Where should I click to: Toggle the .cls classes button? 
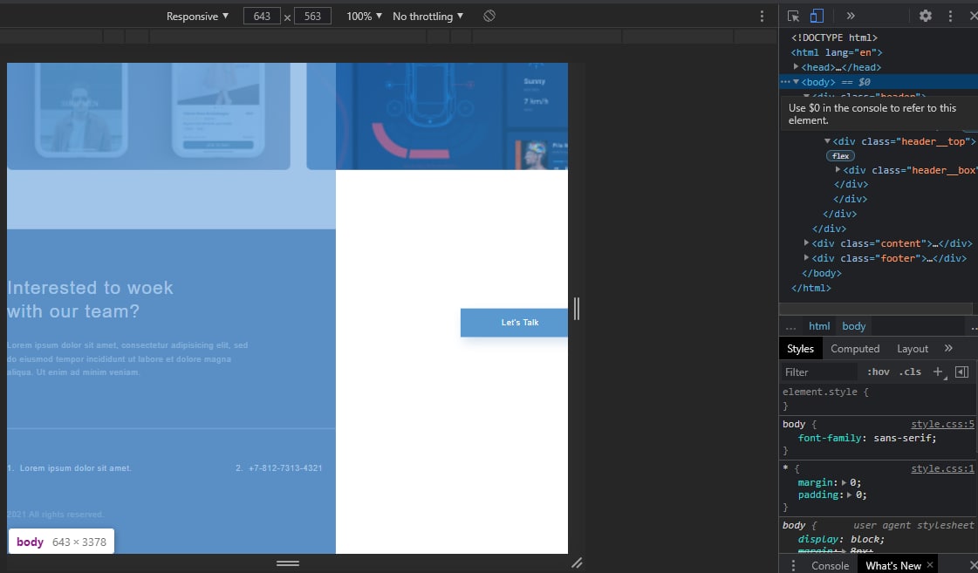[910, 372]
